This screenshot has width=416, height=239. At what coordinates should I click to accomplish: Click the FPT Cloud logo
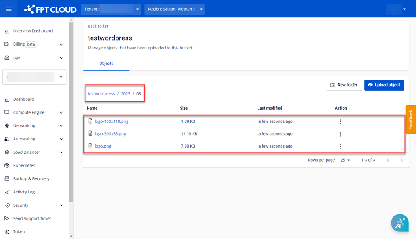point(50,9)
